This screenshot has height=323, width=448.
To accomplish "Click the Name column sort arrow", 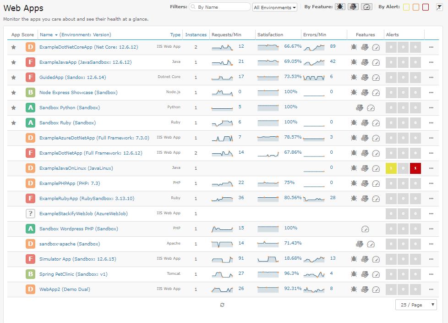I will pos(56,35).
